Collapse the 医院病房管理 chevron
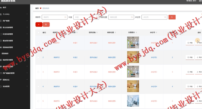Screen dimensions: 202x109 click(27, 47)
